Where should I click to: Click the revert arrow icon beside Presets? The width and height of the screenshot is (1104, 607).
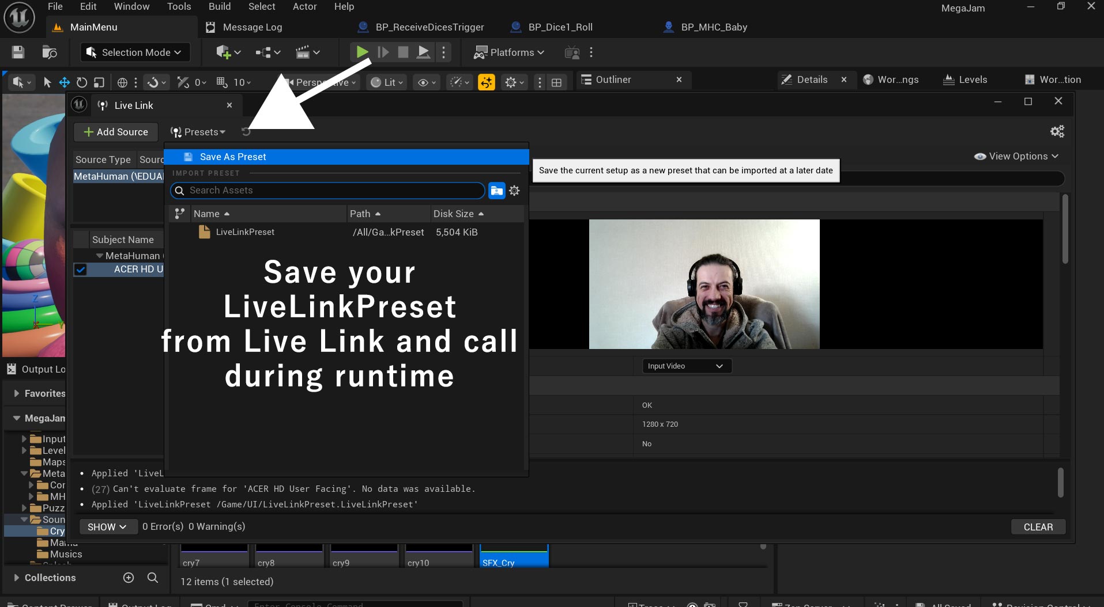246,132
